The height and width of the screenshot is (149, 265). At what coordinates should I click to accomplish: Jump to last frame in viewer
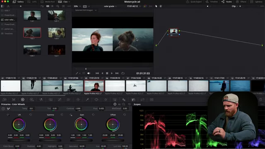[117, 73]
